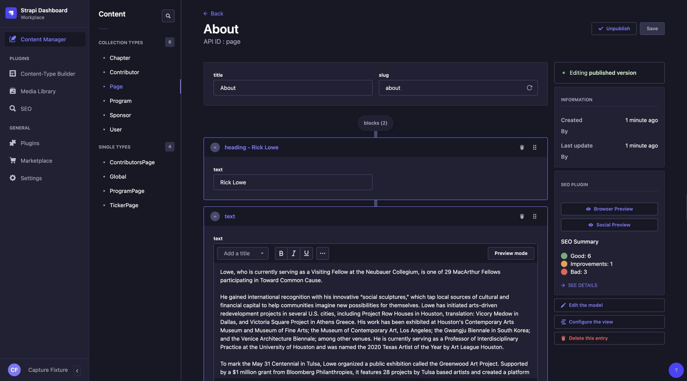This screenshot has height=381, width=687.
Task: Click the Marketplace cart icon
Action: pos(13,160)
